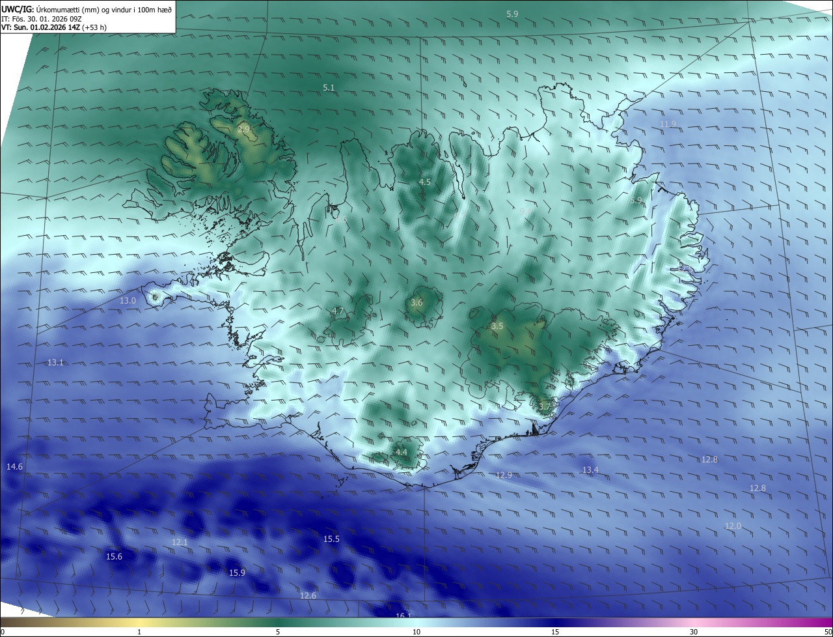Click the 4.5 value label
833x637 pixels.
pos(425,182)
